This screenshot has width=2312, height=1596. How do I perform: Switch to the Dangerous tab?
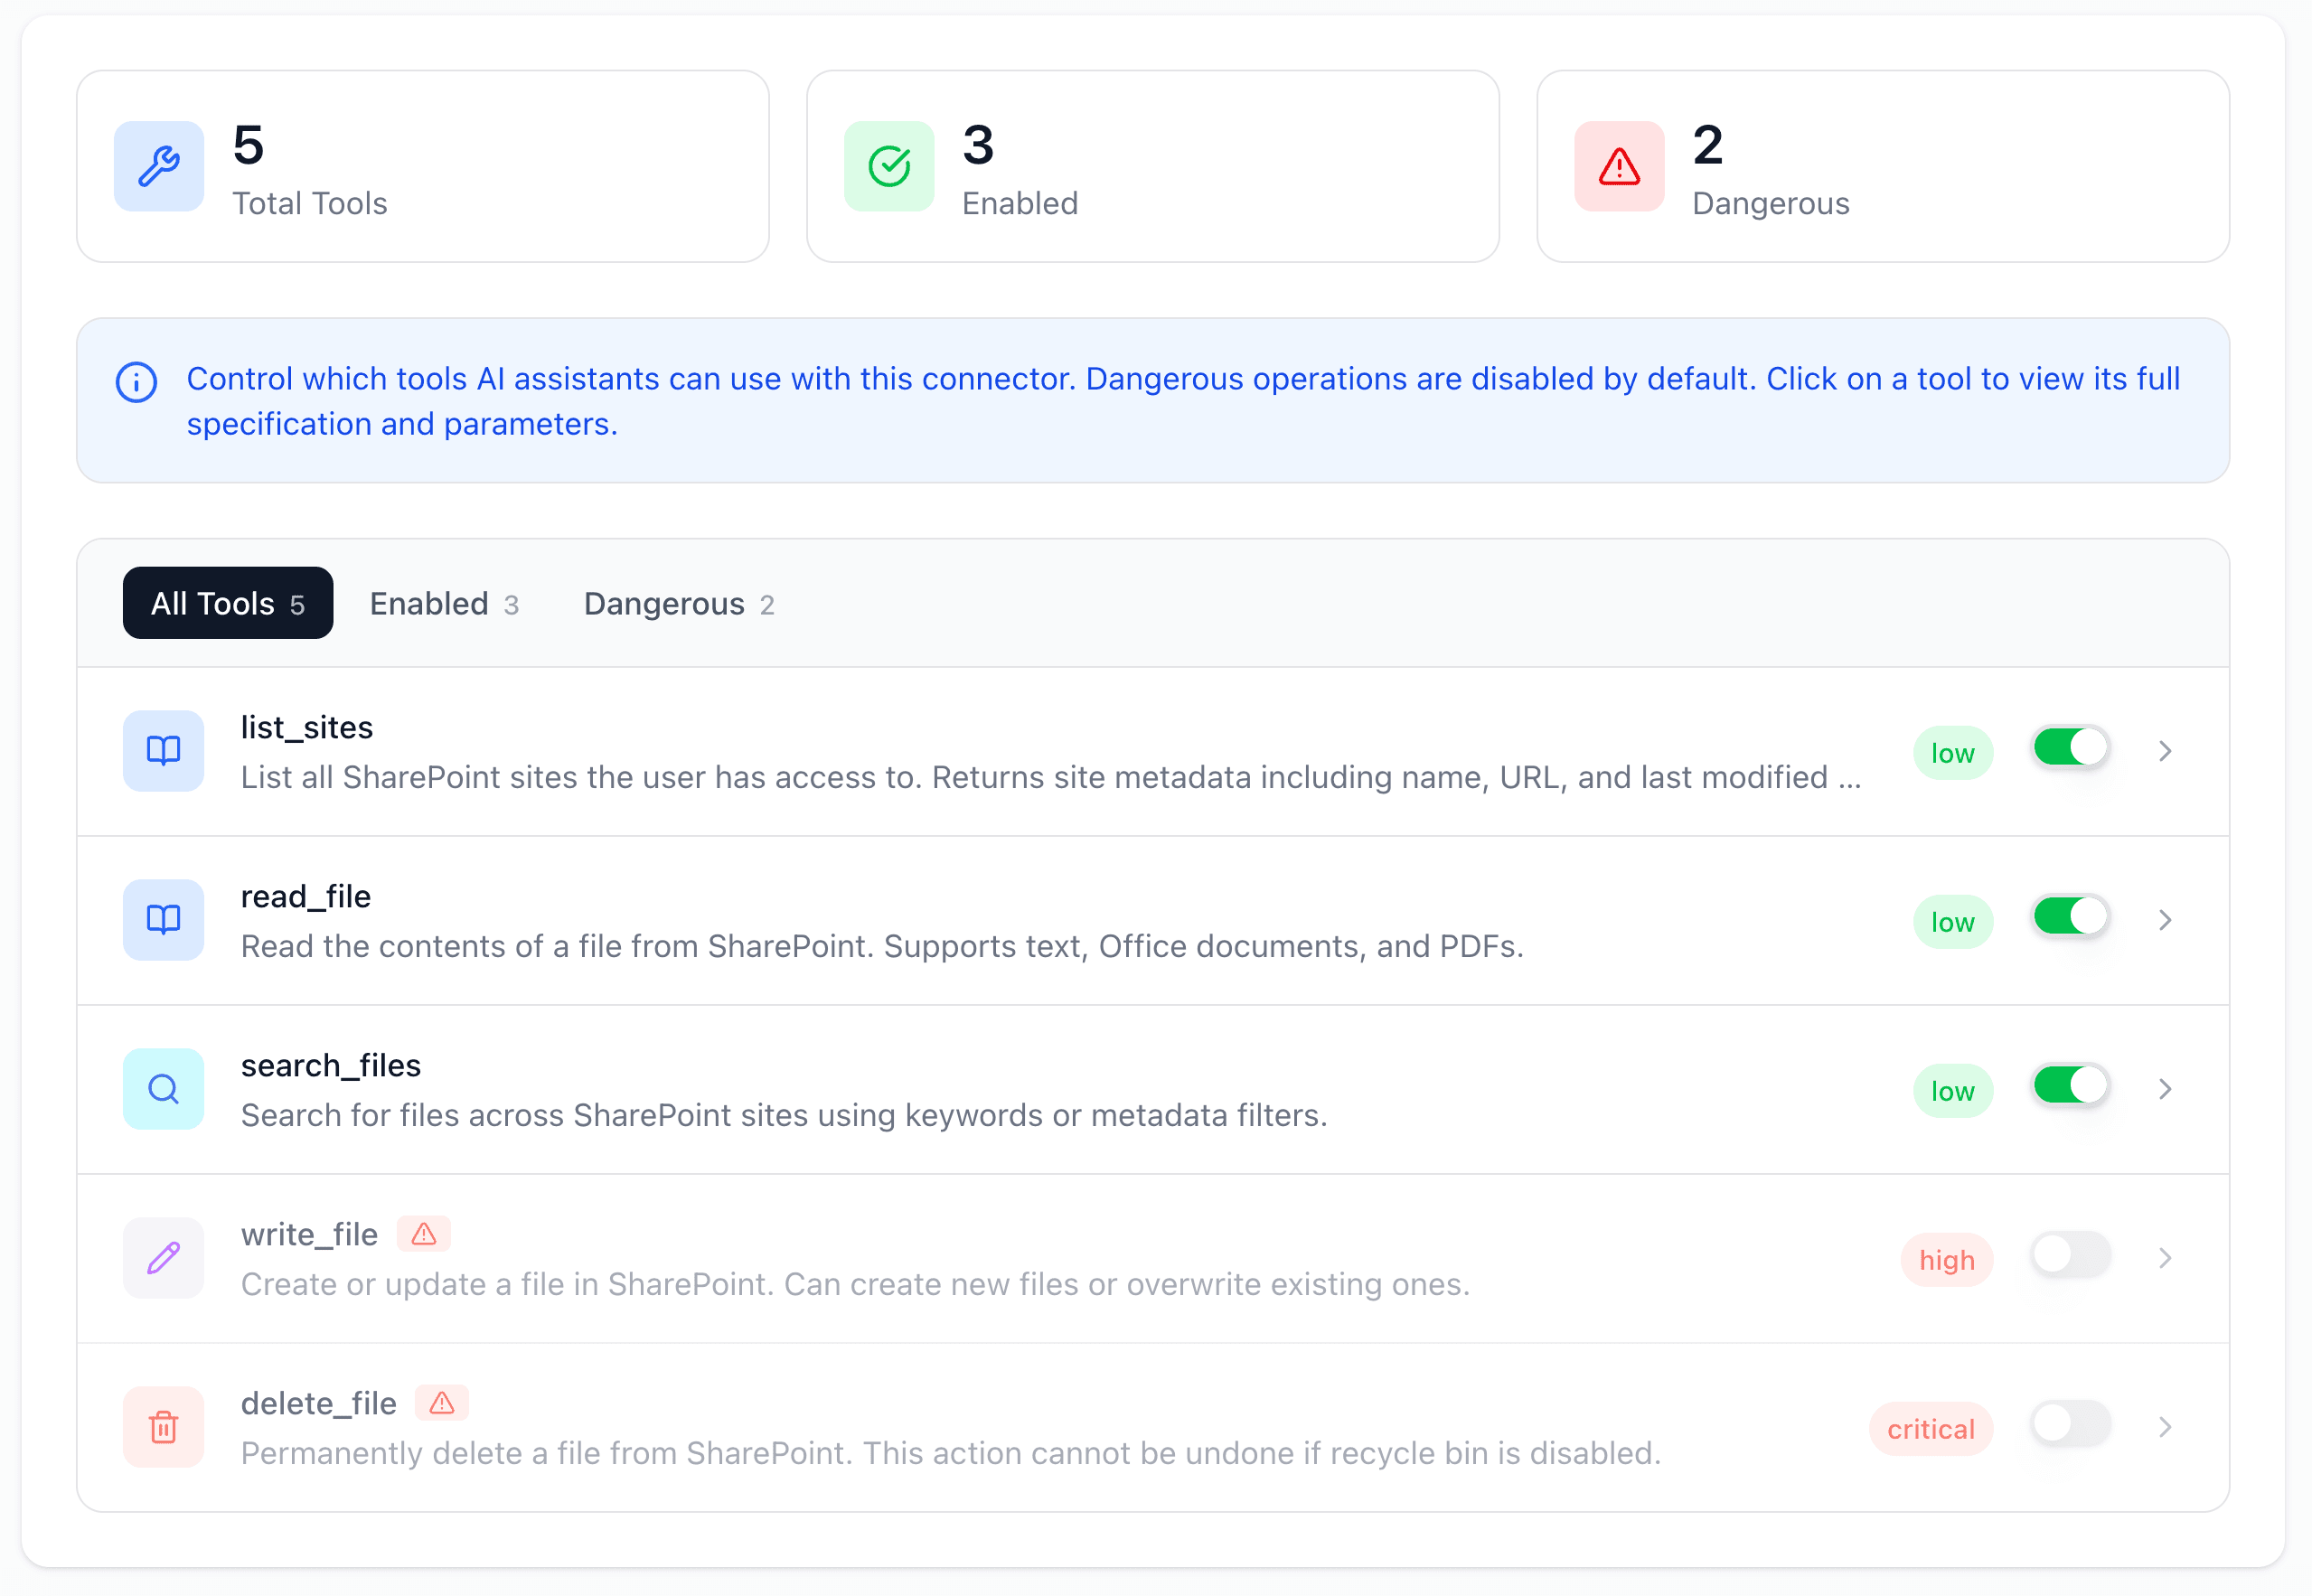pos(679,604)
